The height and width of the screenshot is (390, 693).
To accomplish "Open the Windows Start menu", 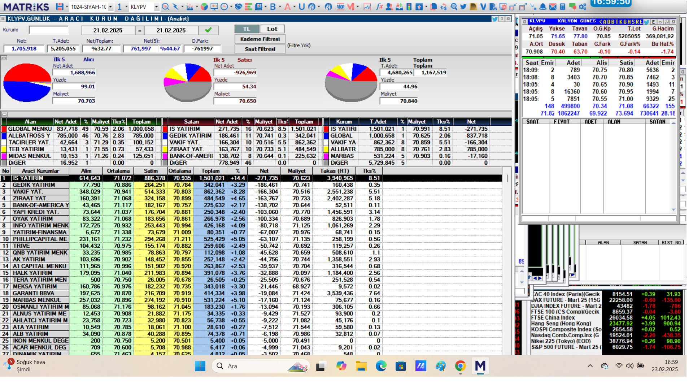I will [200, 366].
